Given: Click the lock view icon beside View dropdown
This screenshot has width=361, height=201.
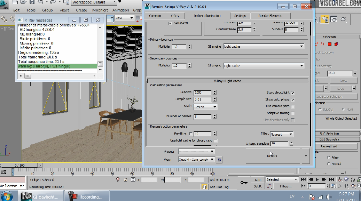Looking at the screenshot, I should point(219,160).
